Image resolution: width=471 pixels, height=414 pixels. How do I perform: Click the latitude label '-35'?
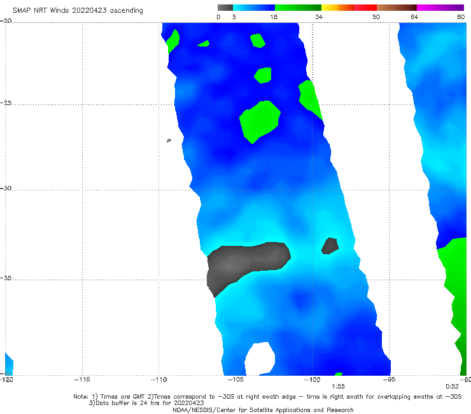pyautogui.click(x=6, y=278)
